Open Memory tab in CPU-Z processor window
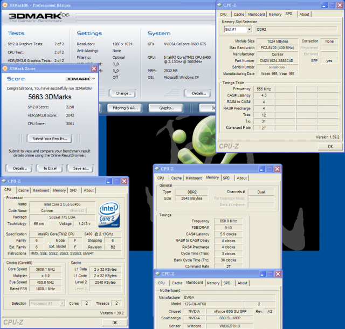Screen dimensions: 345x329 (x=59, y=190)
